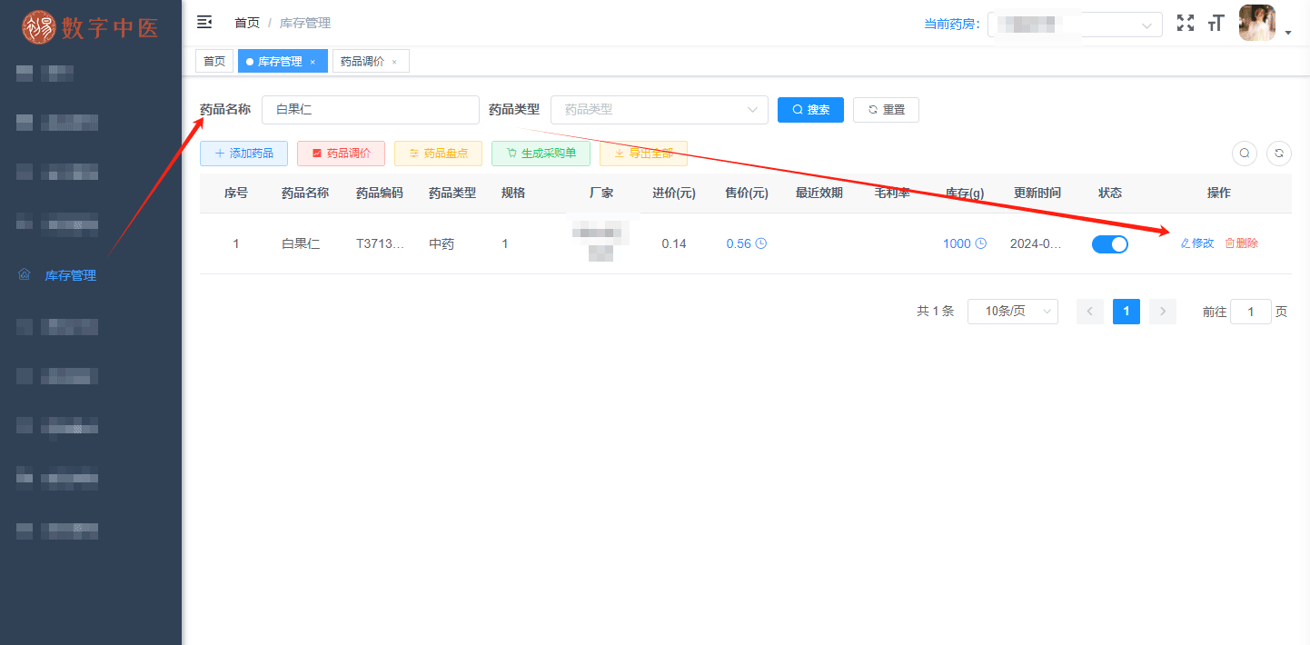Open the table search icon above 操作 column
The width and height of the screenshot is (1310, 645).
[x=1244, y=154]
